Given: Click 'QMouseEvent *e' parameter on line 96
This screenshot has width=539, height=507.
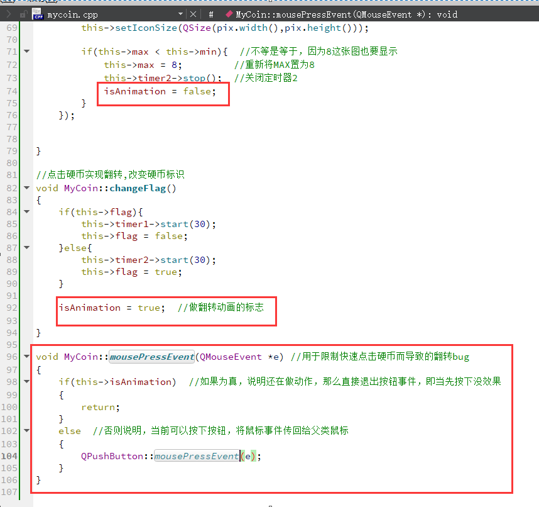Looking at the screenshot, I should click(239, 357).
